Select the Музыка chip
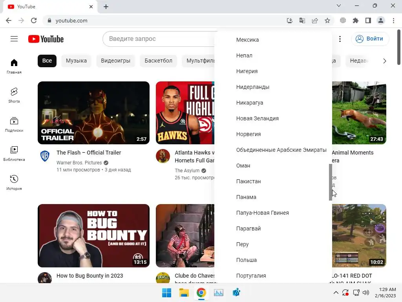This screenshot has height=302, width=402. click(x=76, y=61)
